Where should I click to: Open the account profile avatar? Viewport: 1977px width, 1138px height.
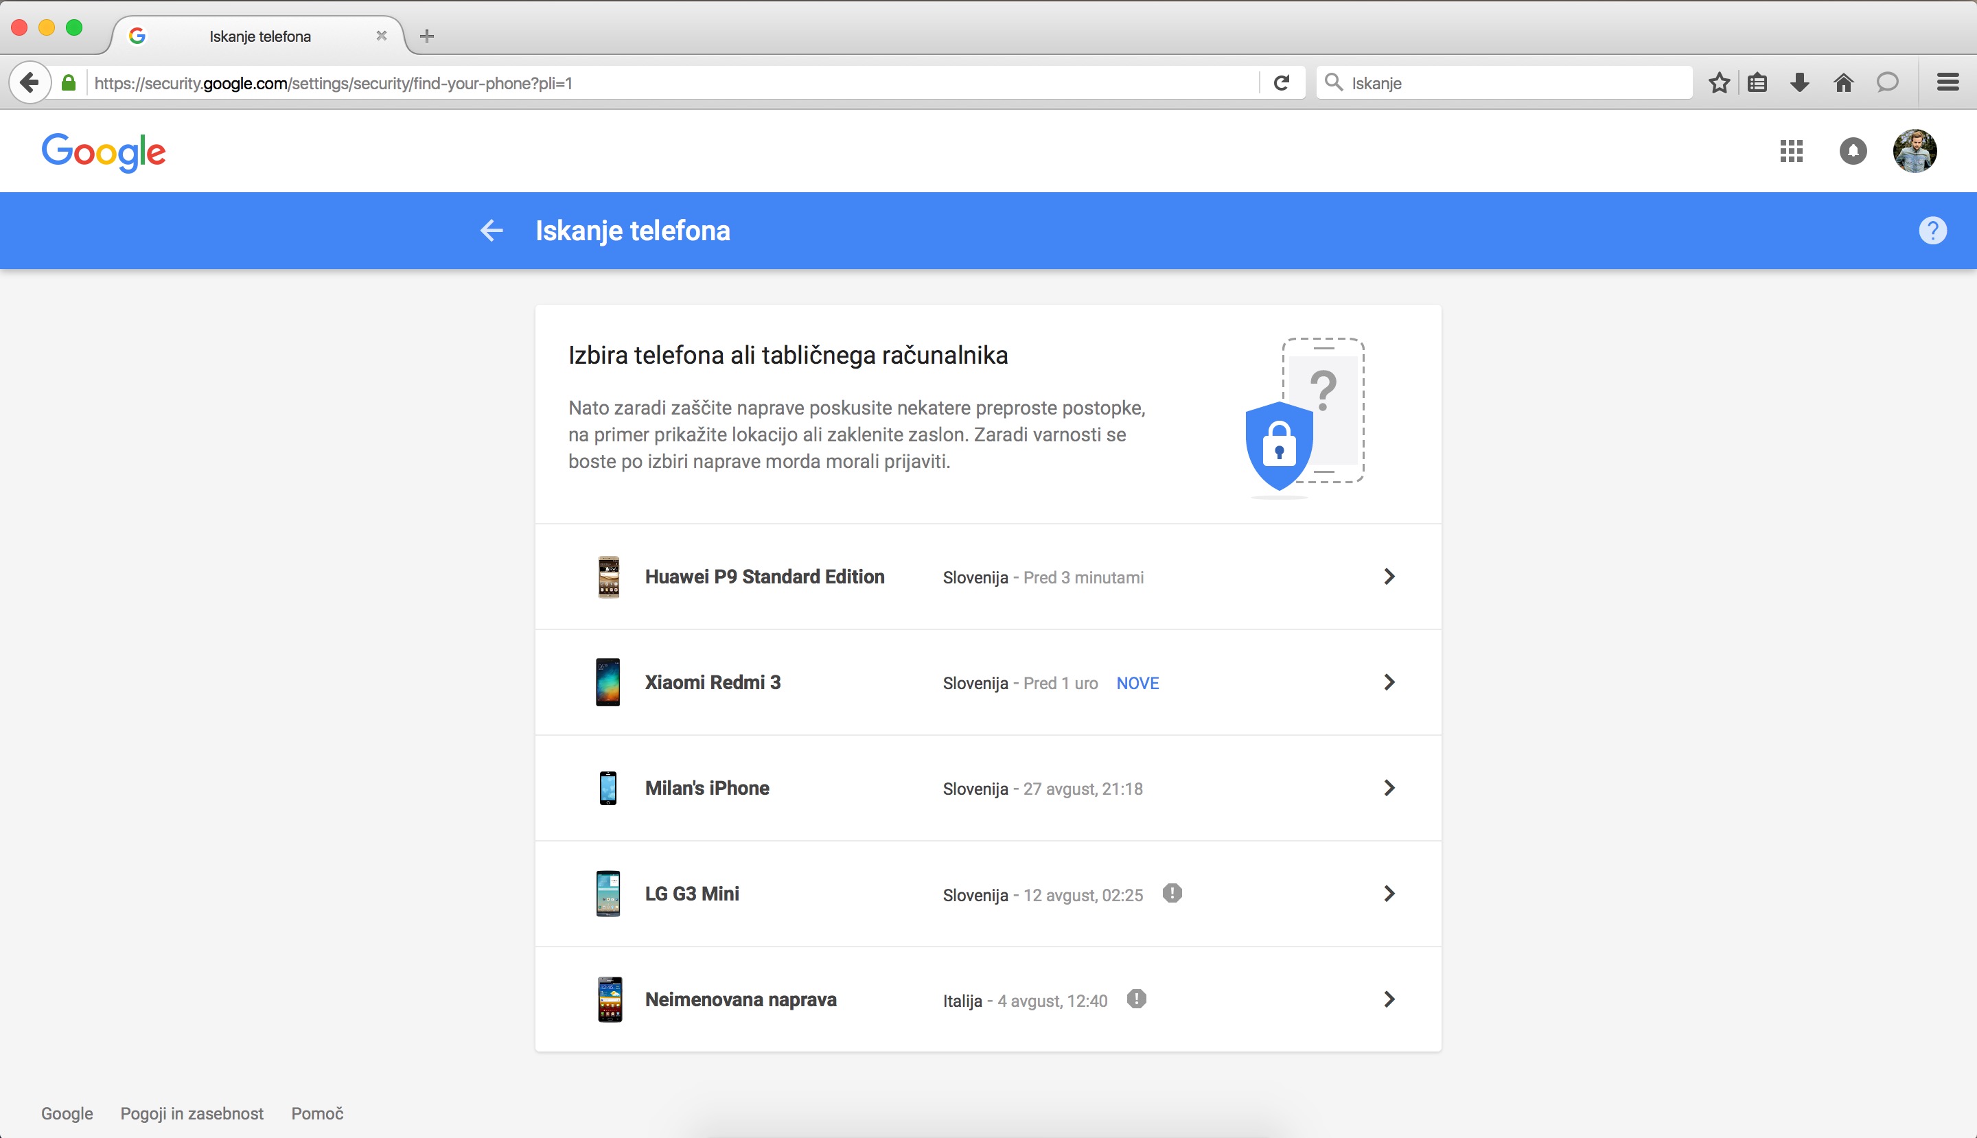tap(1915, 151)
